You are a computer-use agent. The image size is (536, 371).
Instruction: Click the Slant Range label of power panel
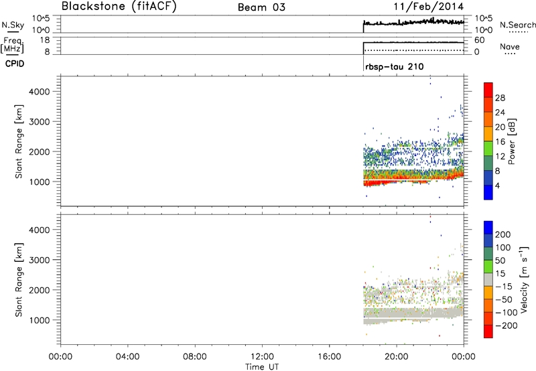coord(19,141)
